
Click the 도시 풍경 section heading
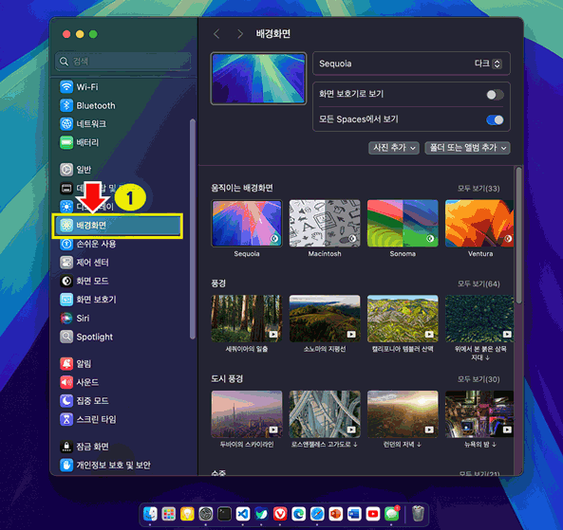(x=227, y=378)
